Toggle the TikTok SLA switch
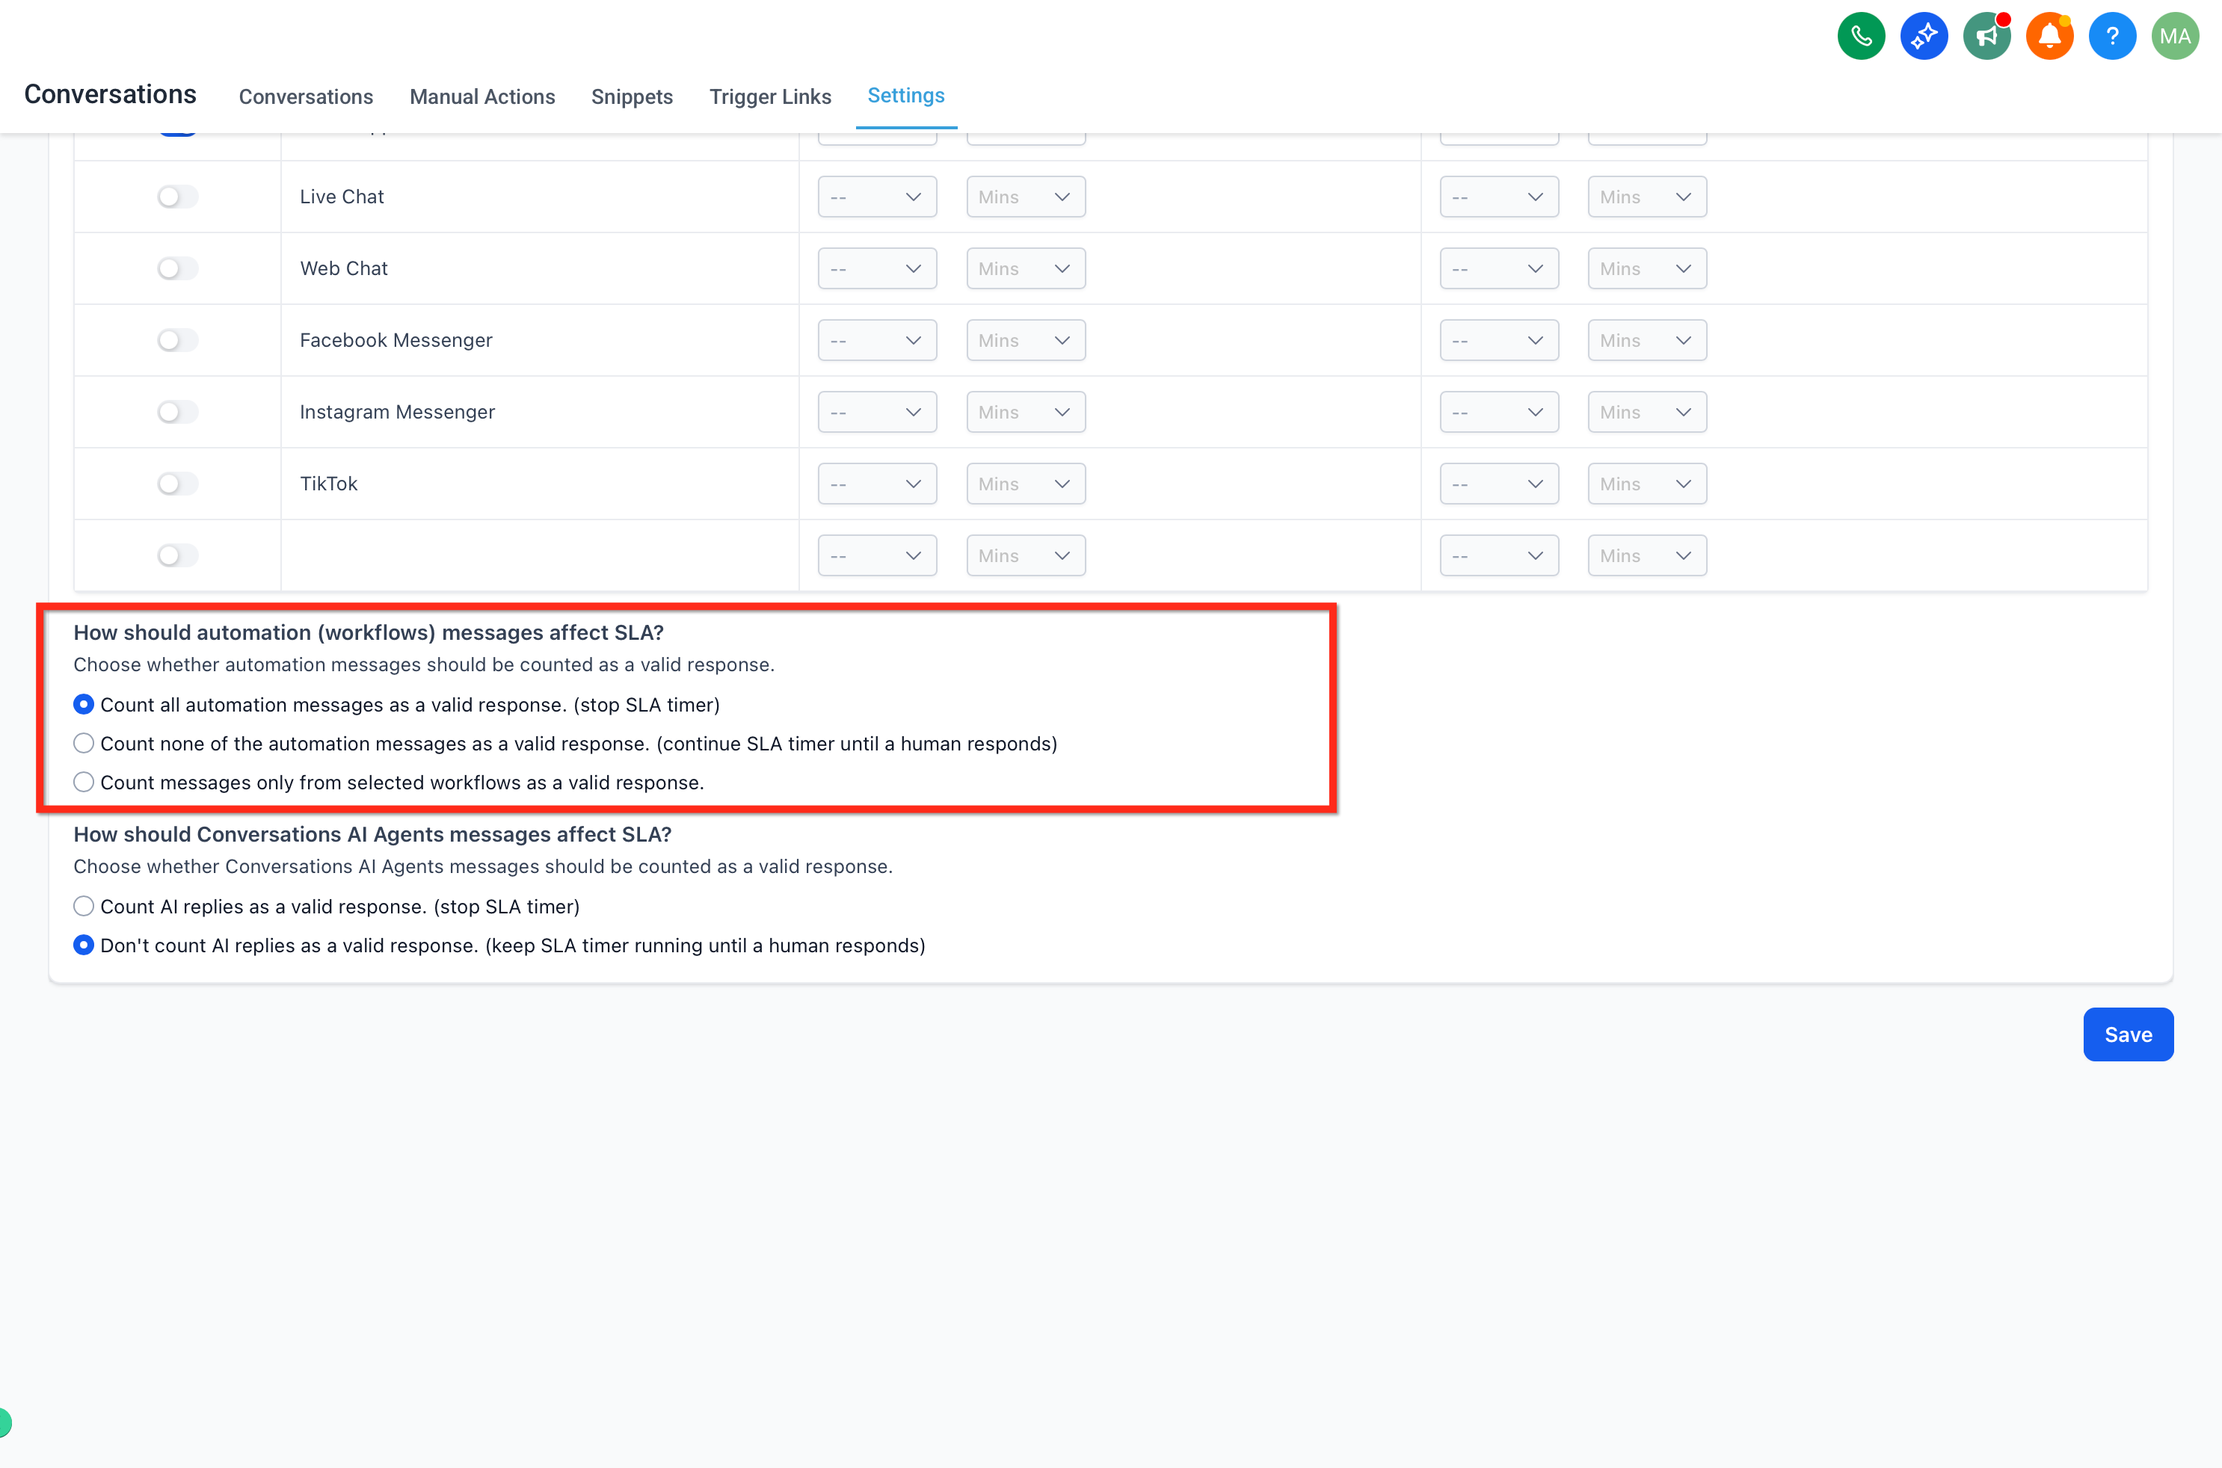 click(177, 484)
